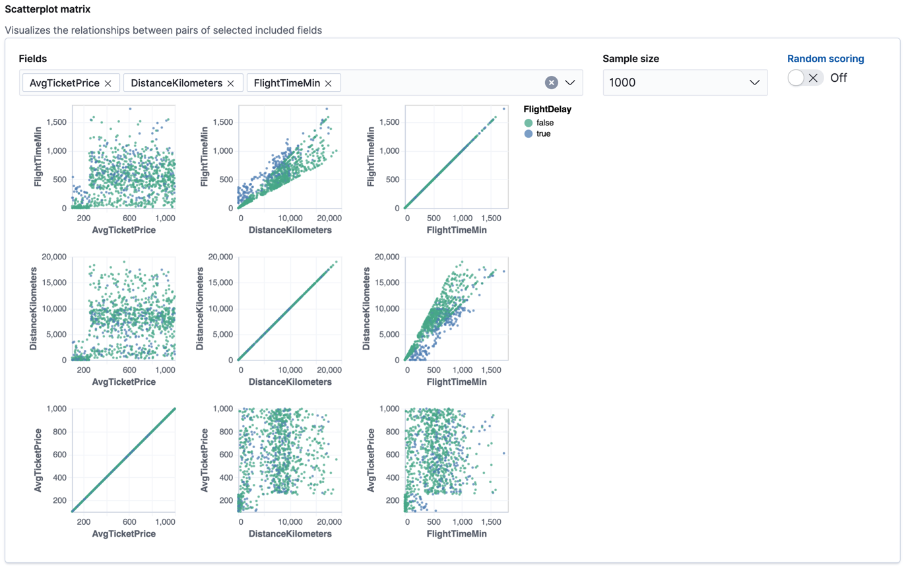This screenshot has height=567, width=906.
Task: Remove the FlightTimeMin field chip
Action: [328, 83]
